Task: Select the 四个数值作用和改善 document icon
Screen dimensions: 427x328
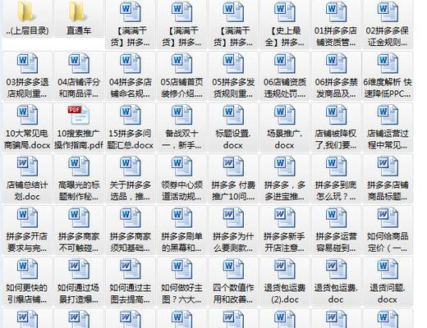Action: coord(233,269)
